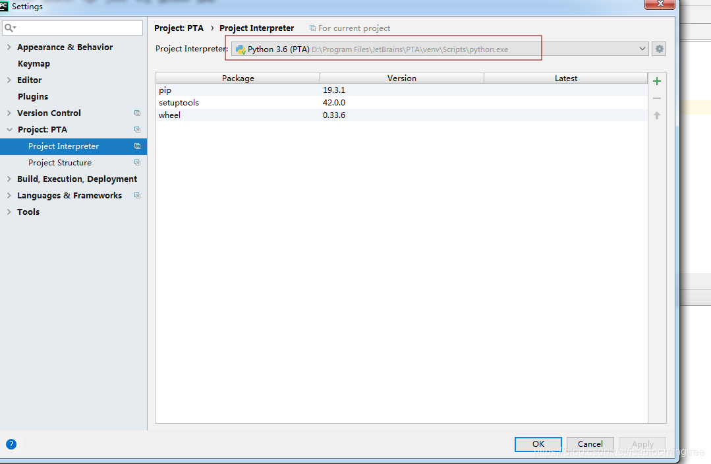Screen dimensions: 711x464
Task: Select the wheel package row
Action: click(402, 115)
